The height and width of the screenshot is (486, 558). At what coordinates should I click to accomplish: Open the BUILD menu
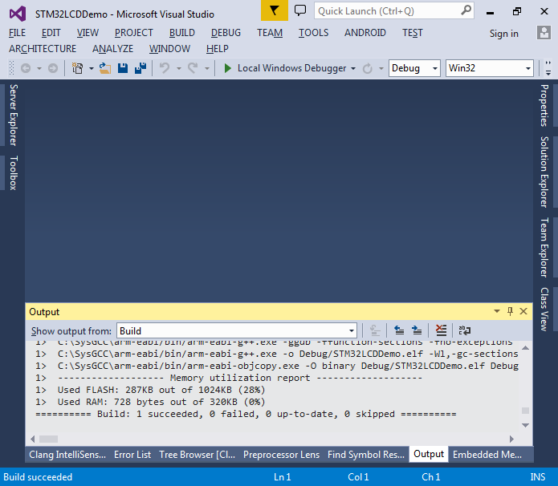tap(181, 33)
